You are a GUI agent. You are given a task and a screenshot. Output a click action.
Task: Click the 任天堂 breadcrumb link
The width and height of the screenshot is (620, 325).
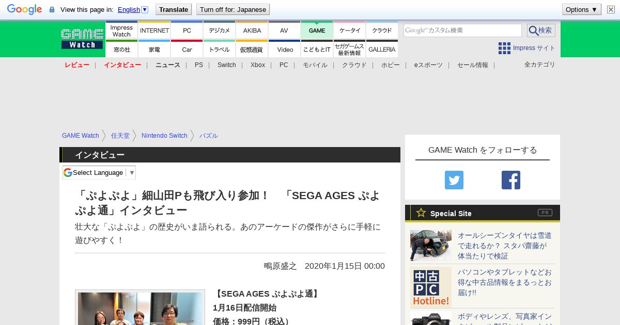tap(120, 136)
